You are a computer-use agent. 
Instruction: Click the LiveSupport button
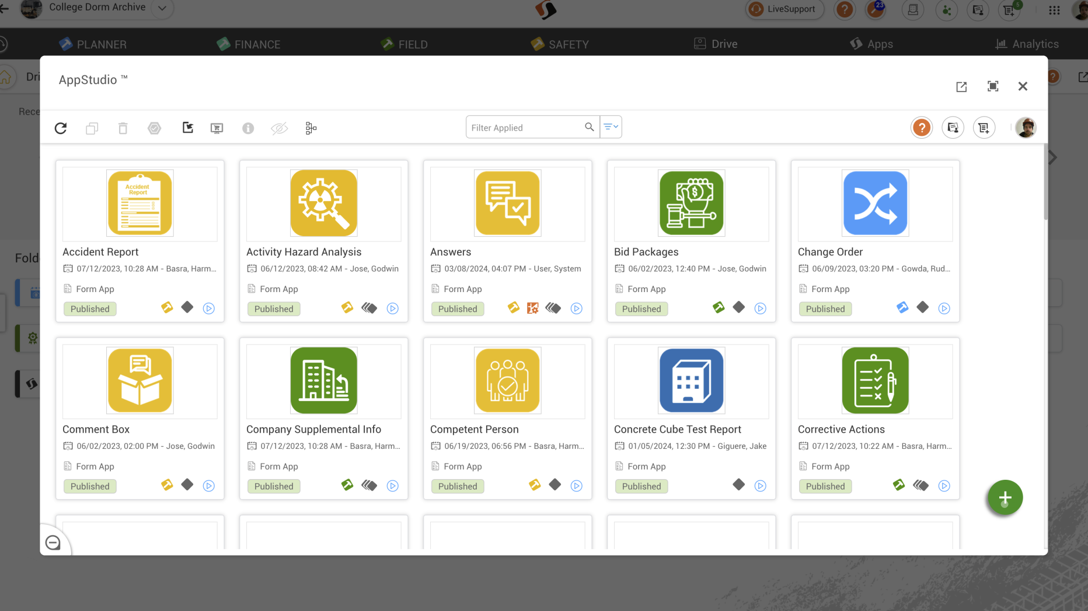pos(784,9)
